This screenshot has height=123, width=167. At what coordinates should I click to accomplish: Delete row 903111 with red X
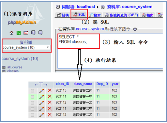50,97
